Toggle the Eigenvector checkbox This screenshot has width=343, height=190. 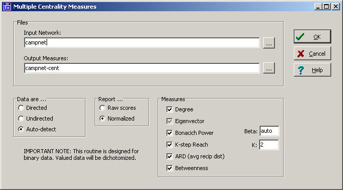(169, 121)
